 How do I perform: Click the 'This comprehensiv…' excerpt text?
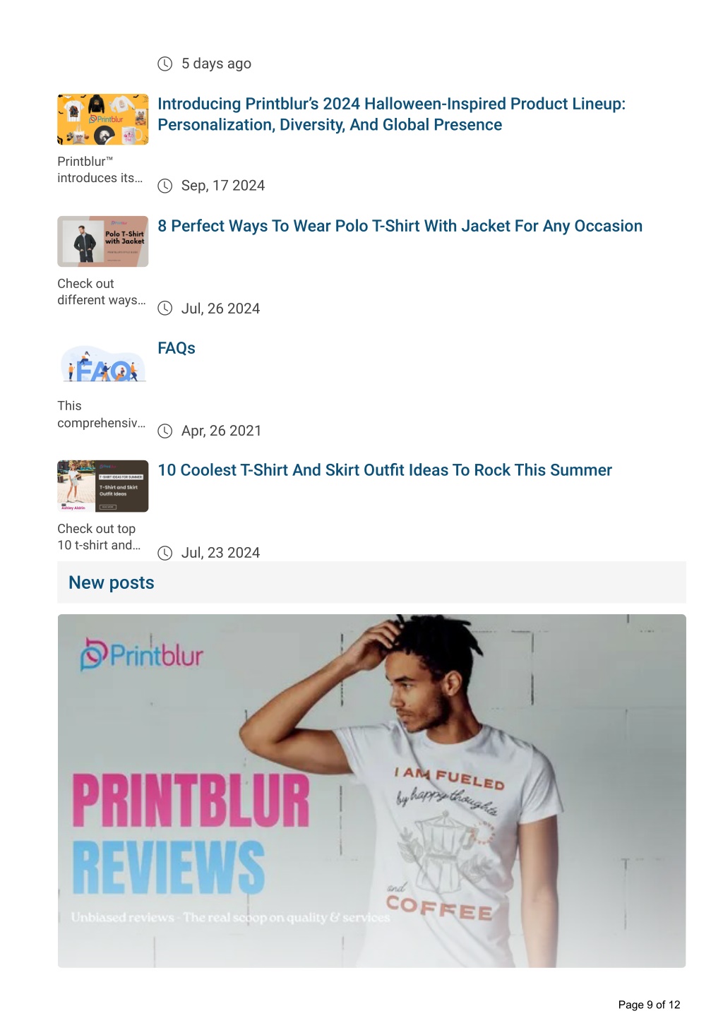click(102, 414)
